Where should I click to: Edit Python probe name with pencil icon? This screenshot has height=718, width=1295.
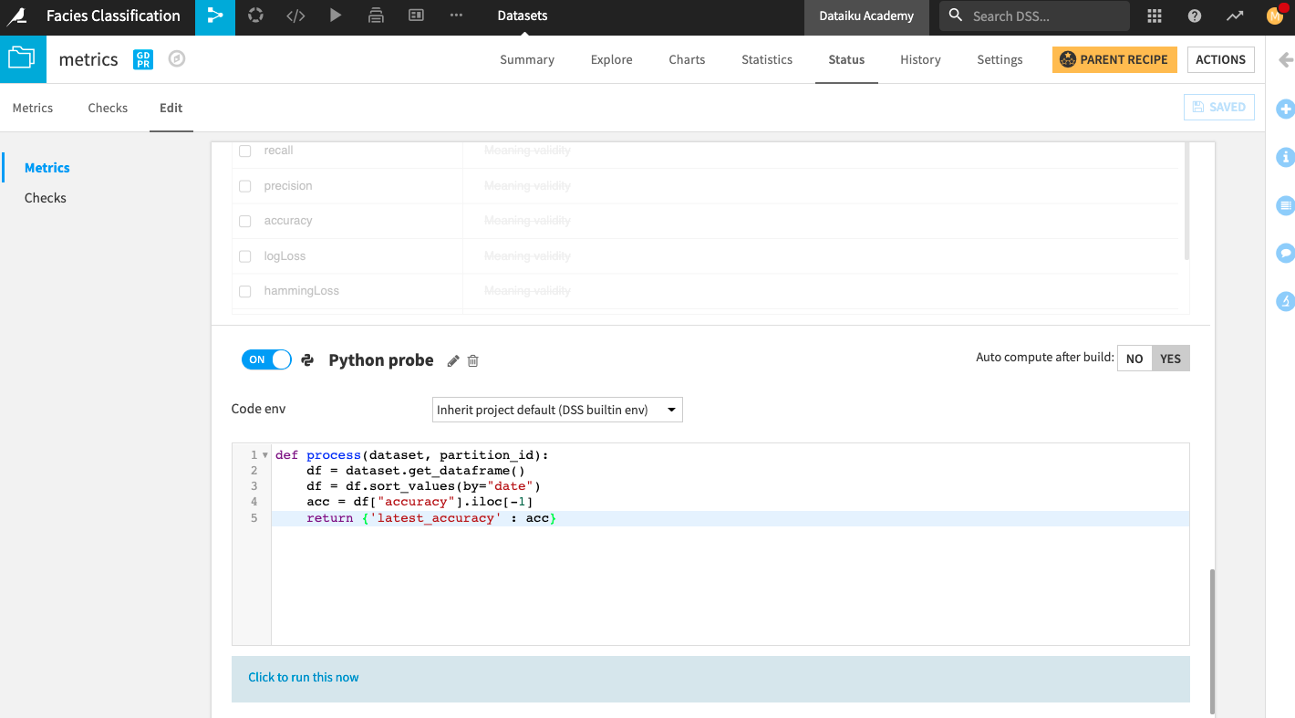pos(453,360)
